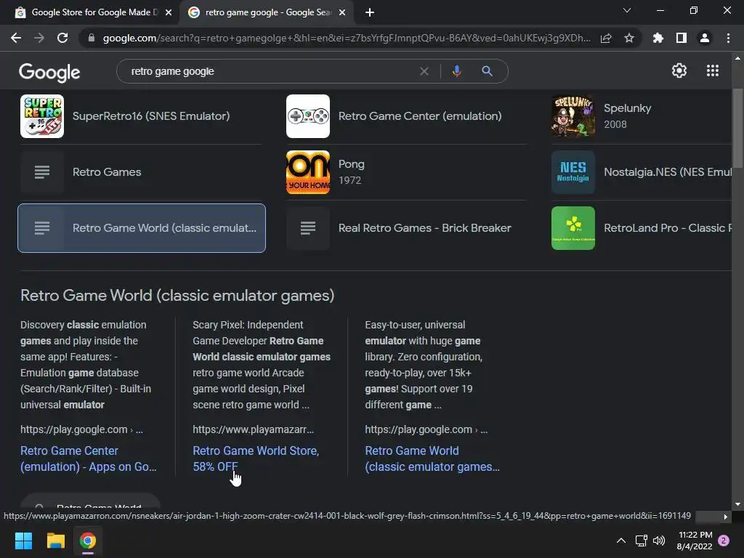Open volume control tray icon

(x=659, y=541)
